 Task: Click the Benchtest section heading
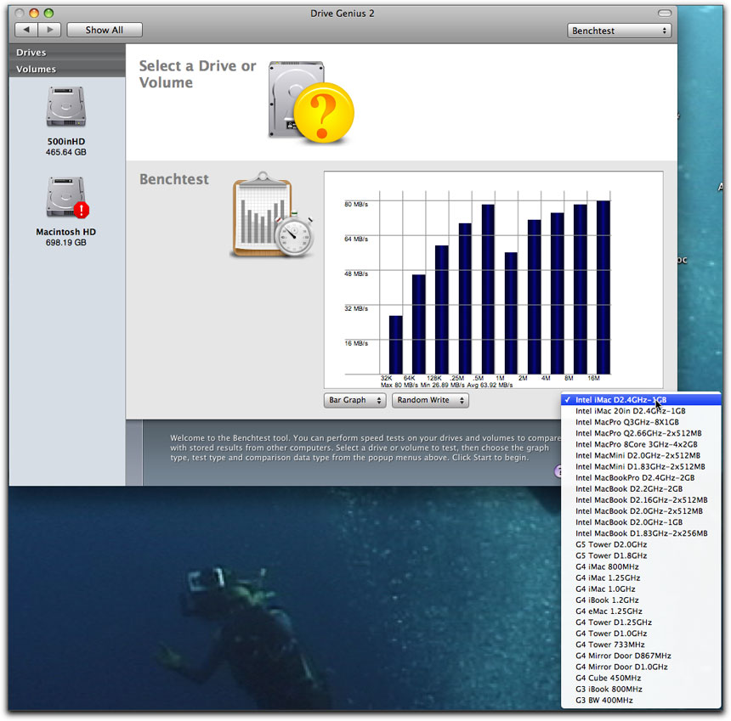pyautogui.click(x=174, y=179)
